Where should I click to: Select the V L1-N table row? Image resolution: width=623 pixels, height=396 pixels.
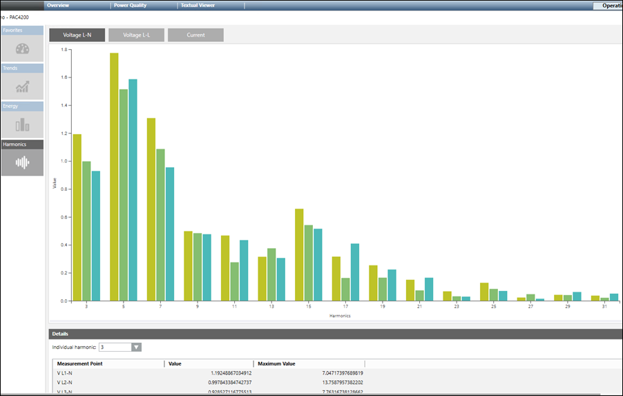pos(207,373)
